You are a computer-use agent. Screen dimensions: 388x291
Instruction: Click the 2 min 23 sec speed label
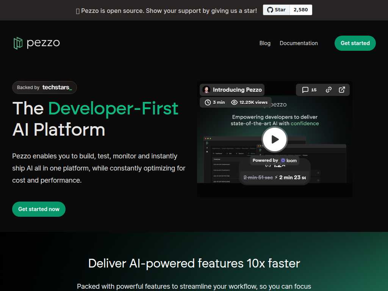pyautogui.click(x=293, y=177)
